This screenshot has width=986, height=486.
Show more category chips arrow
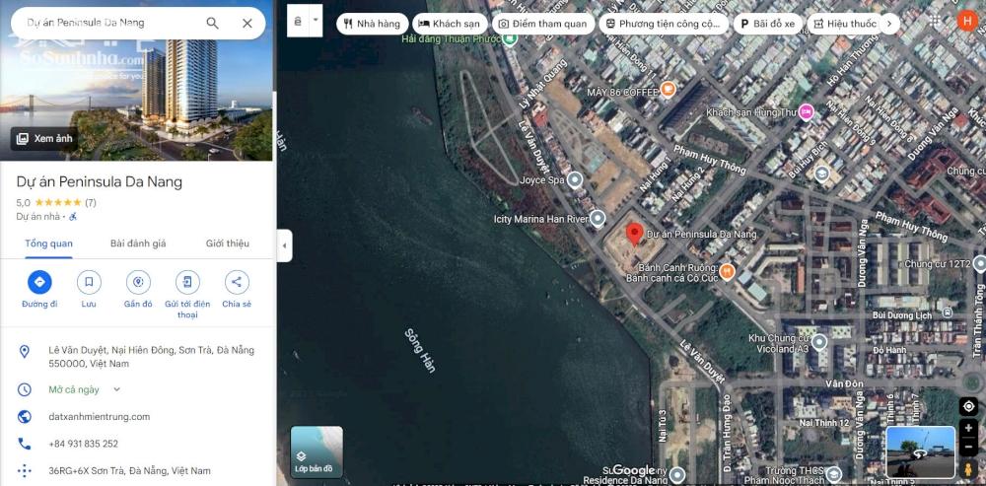click(x=889, y=24)
